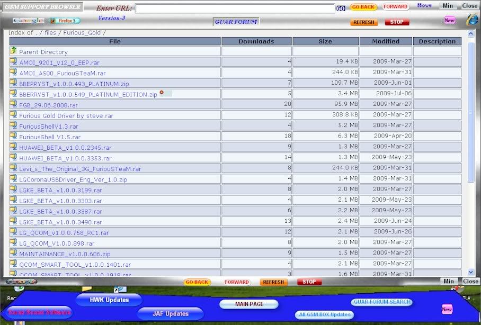Open All GSM BOX Updates
The width and height of the screenshot is (481, 325).
tap(325, 314)
